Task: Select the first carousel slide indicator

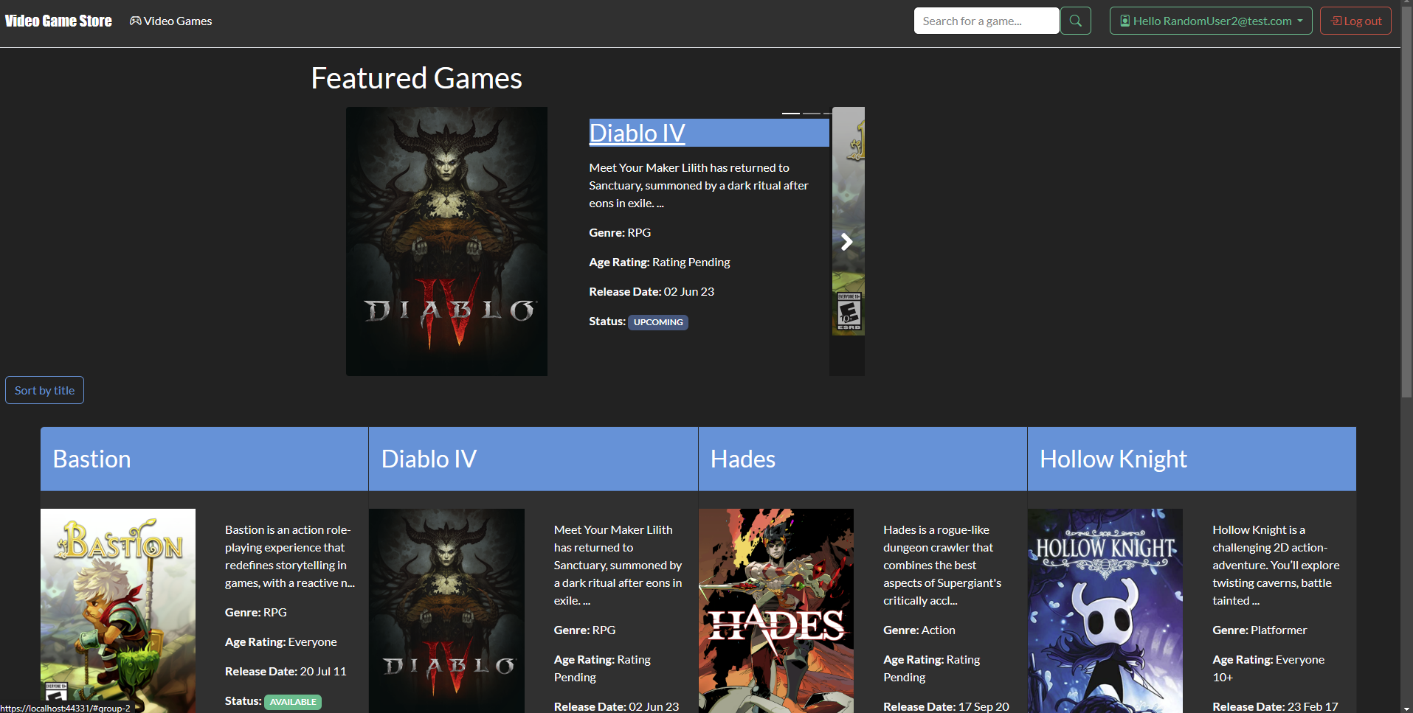Action: tap(791, 113)
